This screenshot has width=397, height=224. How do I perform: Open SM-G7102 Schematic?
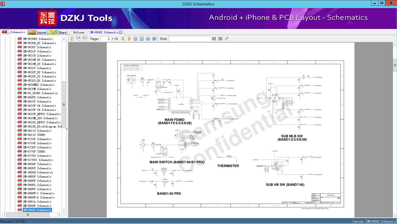pyautogui.click(x=37, y=139)
